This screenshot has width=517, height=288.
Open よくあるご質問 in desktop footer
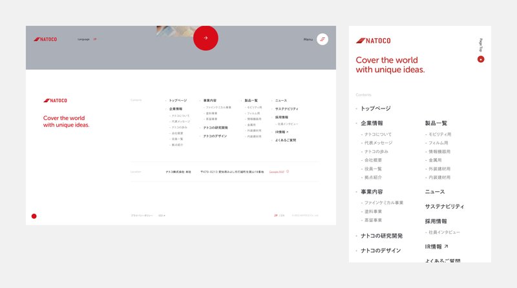click(x=286, y=140)
